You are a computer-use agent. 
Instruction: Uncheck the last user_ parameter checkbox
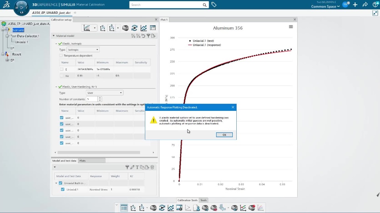(62, 143)
